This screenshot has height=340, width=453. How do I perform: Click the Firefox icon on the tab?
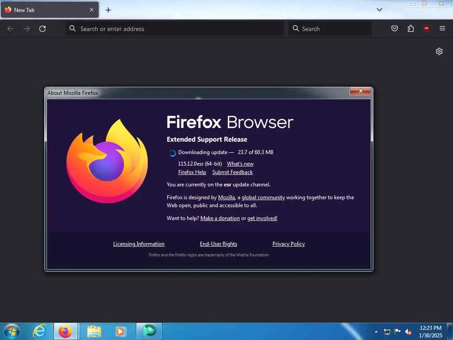tap(8, 10)
